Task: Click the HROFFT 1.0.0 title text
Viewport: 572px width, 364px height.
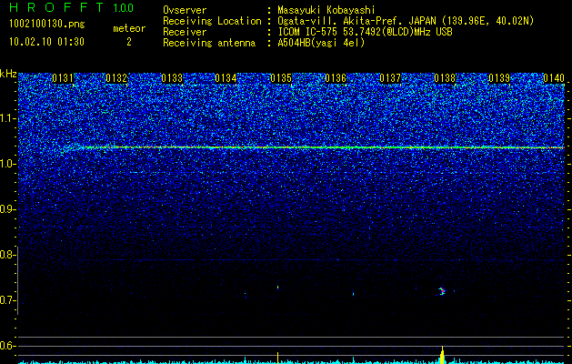Action: (x=71, y=7)
